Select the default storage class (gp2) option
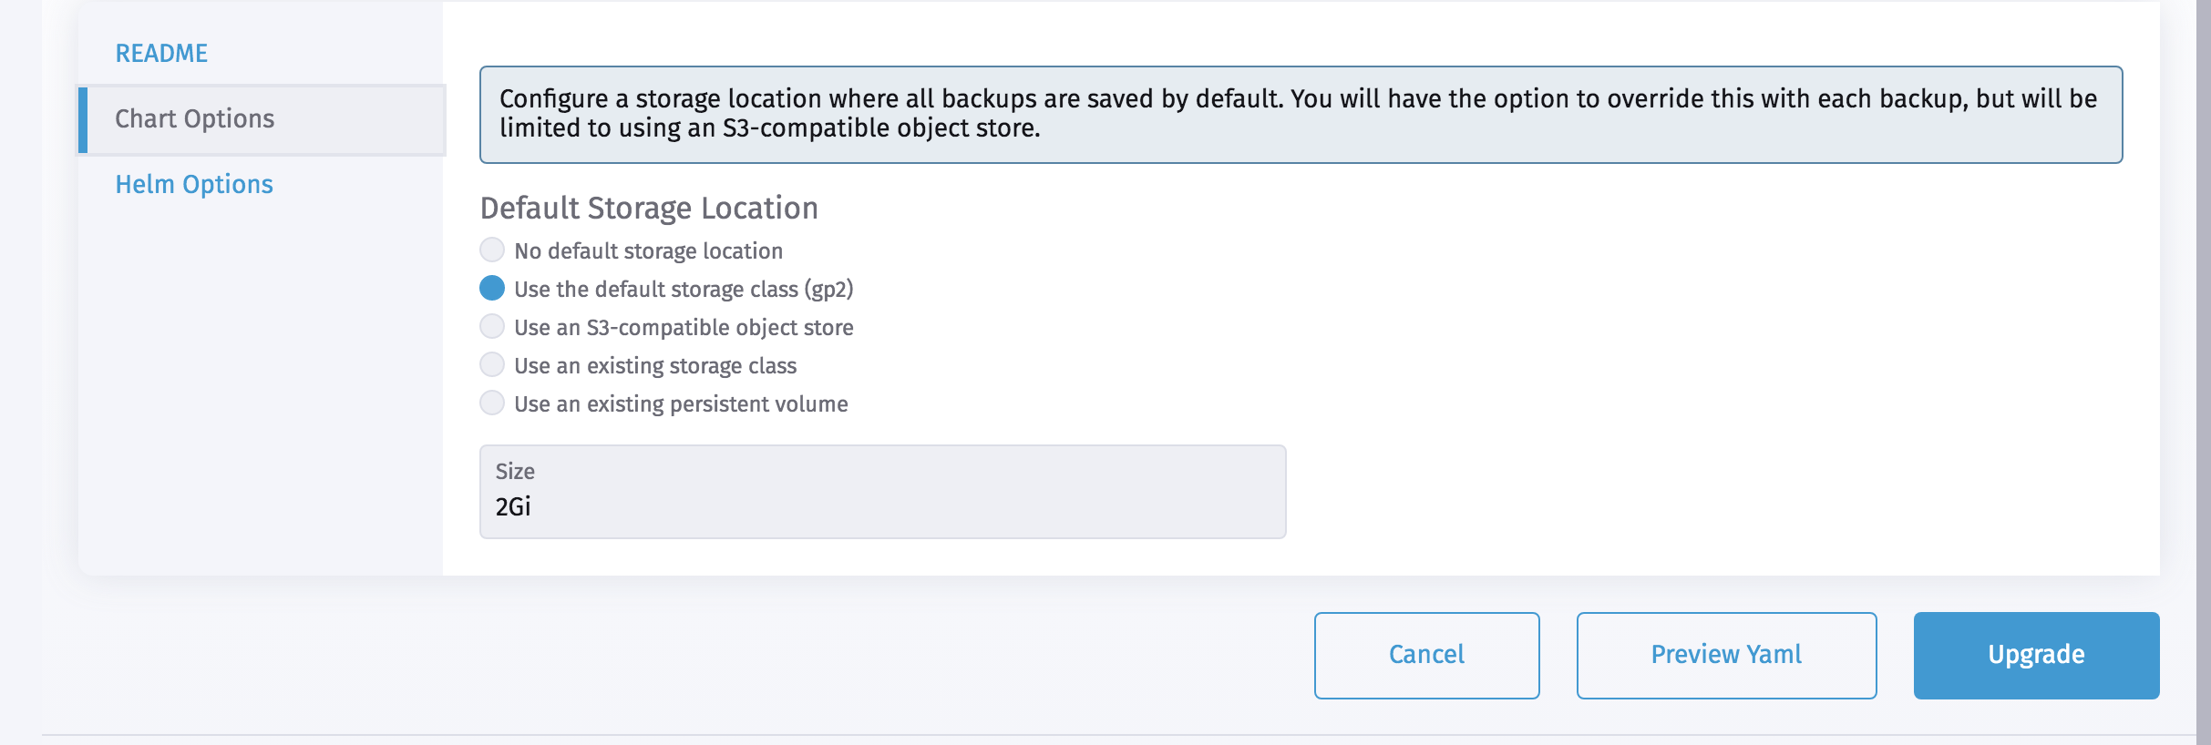2211x745 pixels. [x=492, y=287]
